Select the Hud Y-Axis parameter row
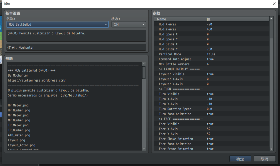 pyautogui.click(x=212, y=29)
